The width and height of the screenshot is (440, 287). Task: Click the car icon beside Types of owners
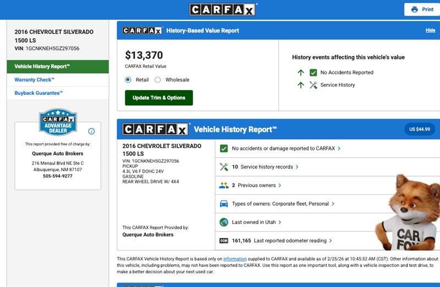pos(224,204)
